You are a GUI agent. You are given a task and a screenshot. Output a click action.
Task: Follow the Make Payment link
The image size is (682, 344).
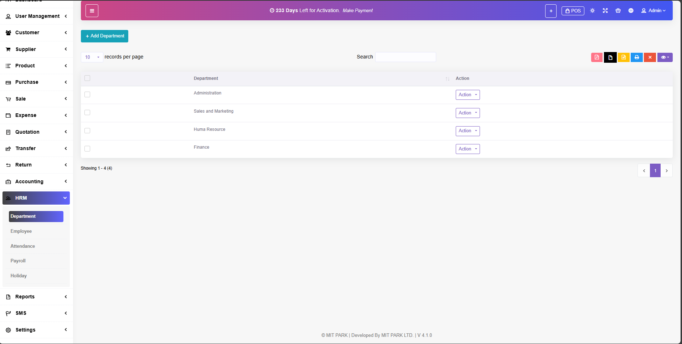(357, 11)
